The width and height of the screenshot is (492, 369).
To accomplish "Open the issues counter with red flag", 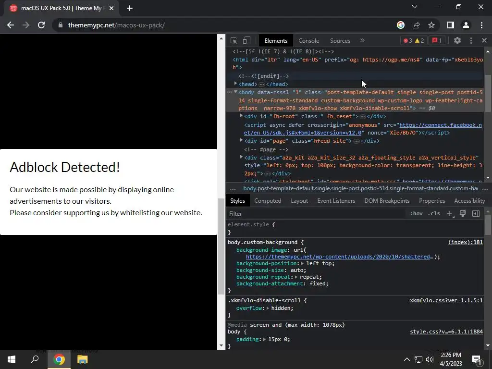I will tap(437, 41).
